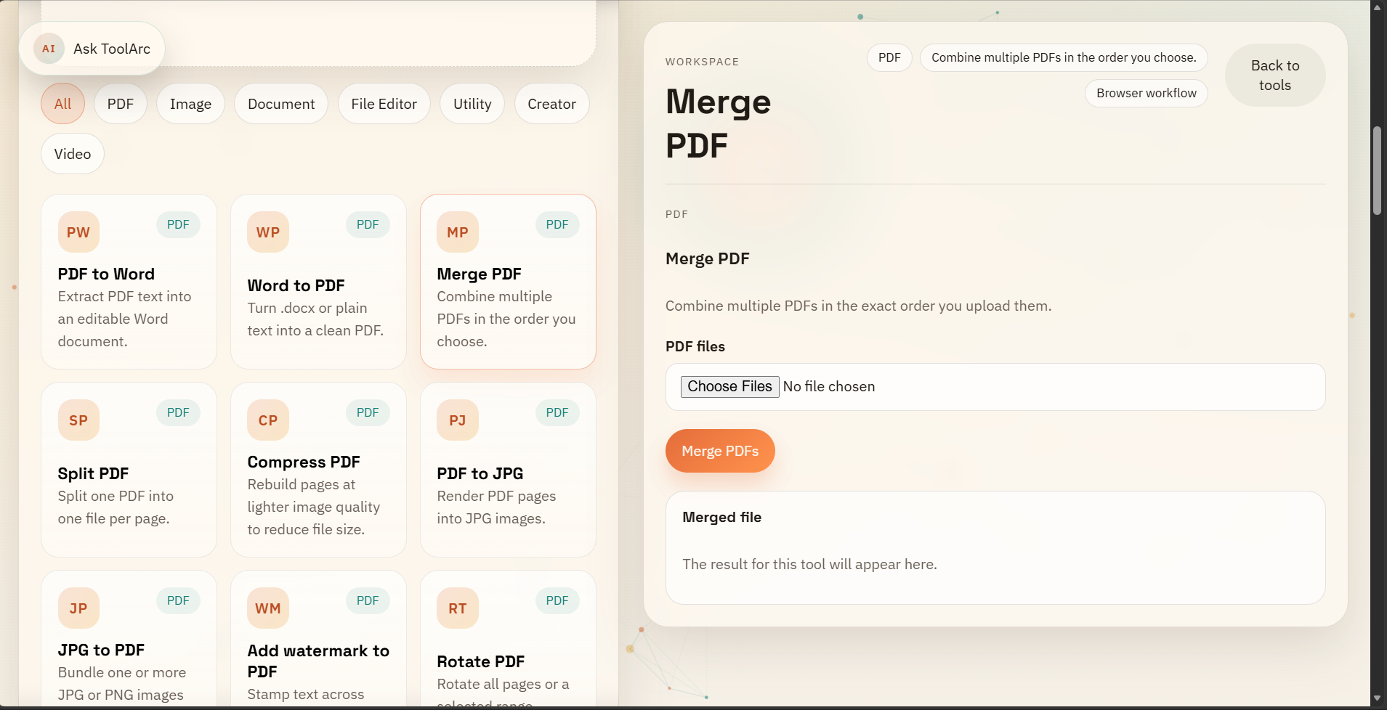1387x710 pixels.
Task: Filter tools by Video category
Action: click(x=73, y=154)
